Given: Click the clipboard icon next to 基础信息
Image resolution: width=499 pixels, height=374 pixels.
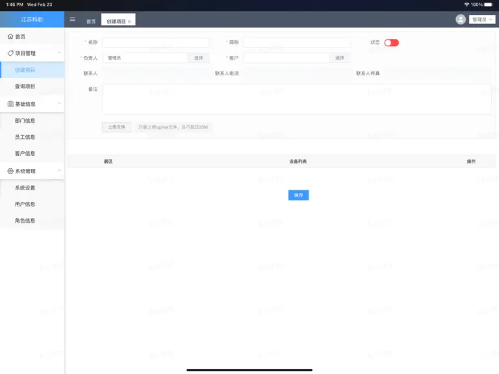Looking at the screenshot, I should click(10, 104).
